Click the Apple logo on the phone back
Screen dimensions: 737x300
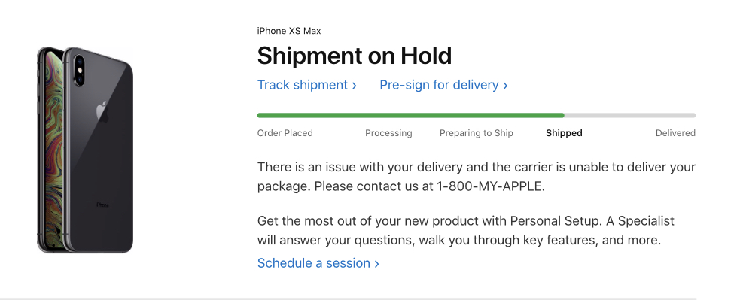[x=103, y=111]
